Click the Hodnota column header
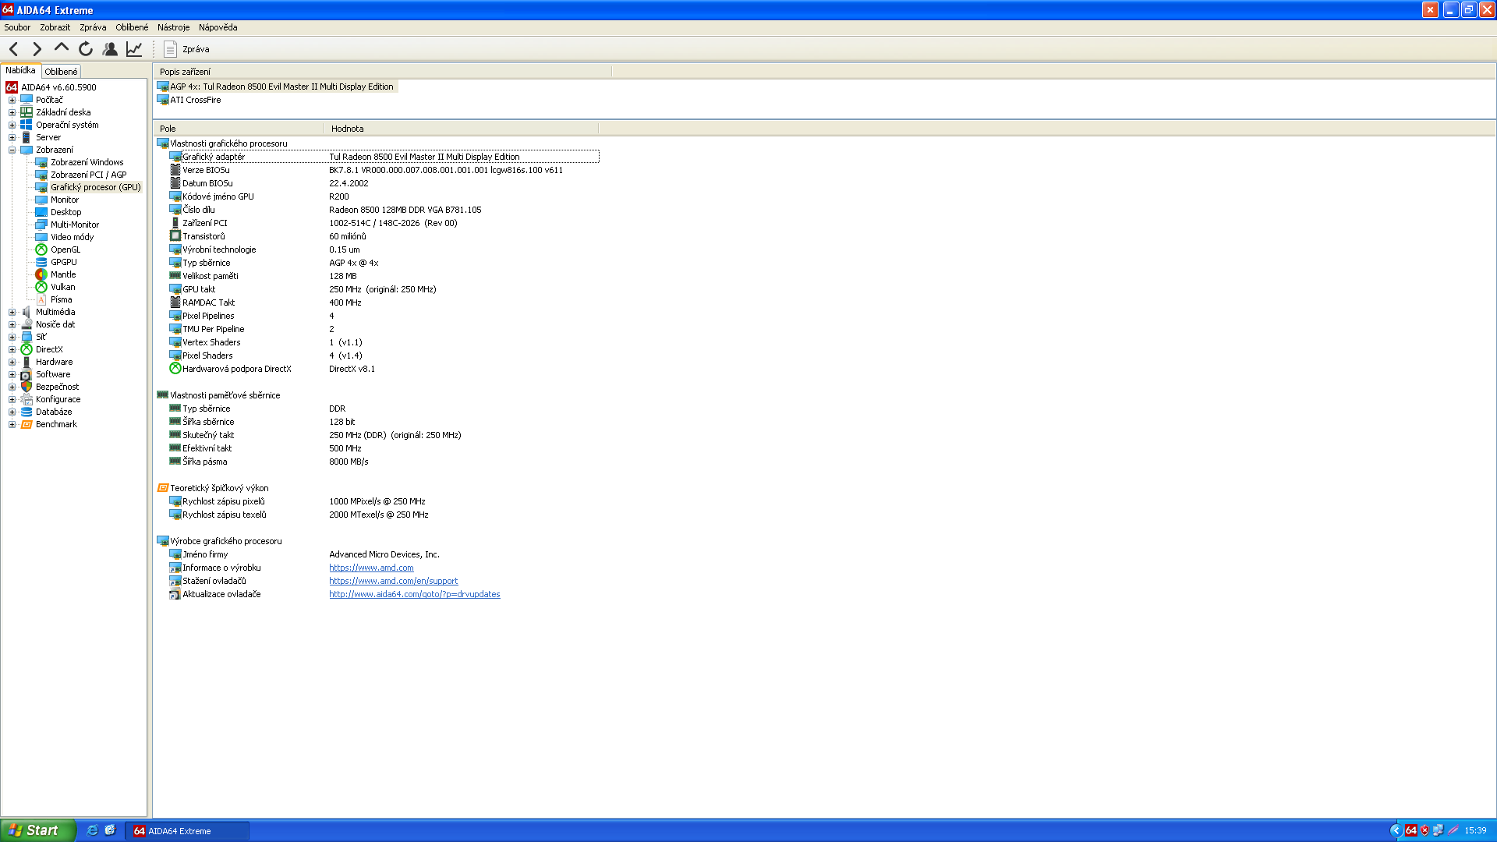1497x842 pixels. coord(347,129)
